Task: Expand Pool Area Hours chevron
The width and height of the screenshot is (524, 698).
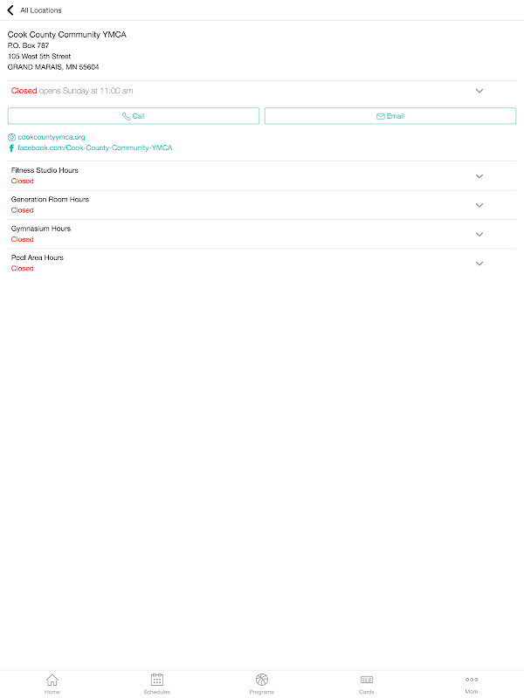Action: (479, 263)
